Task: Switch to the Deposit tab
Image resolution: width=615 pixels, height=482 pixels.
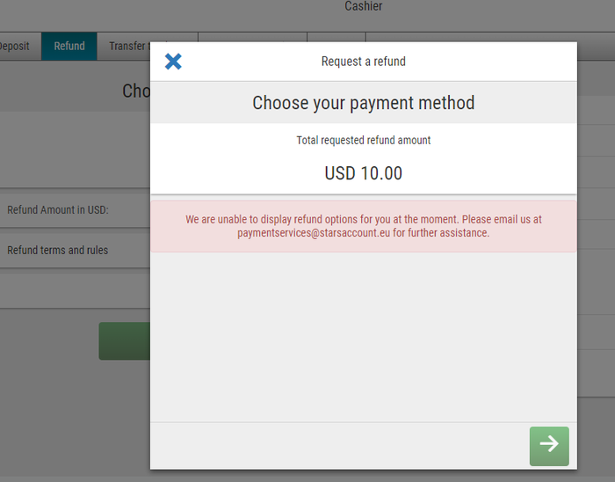Action: [x=15, y=47]
